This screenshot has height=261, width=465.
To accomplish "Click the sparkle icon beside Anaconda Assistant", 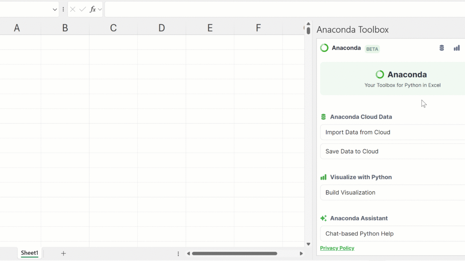I will [323, 218].
